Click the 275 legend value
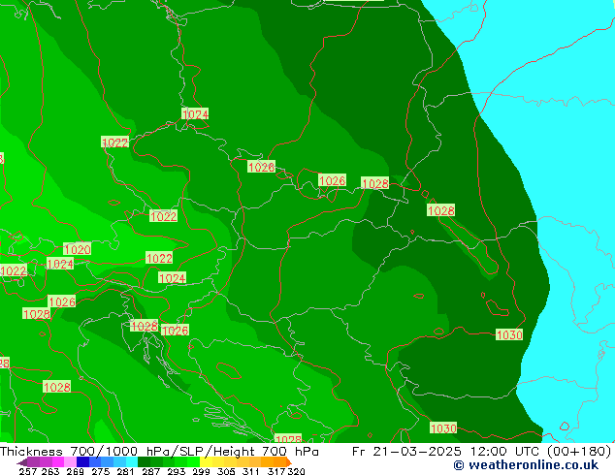This screenshot has height=475, width=615. [101, 471]
